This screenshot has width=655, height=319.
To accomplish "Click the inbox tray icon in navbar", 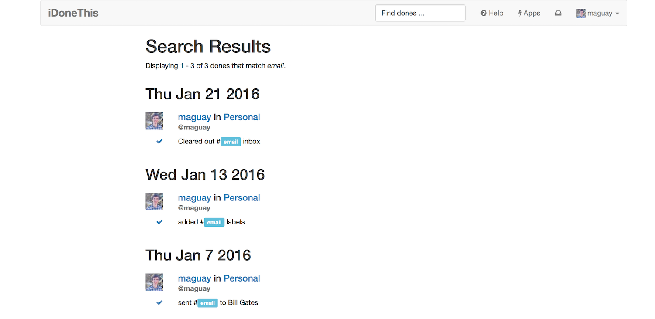I will pyautogui.click(x=558, y=14).
